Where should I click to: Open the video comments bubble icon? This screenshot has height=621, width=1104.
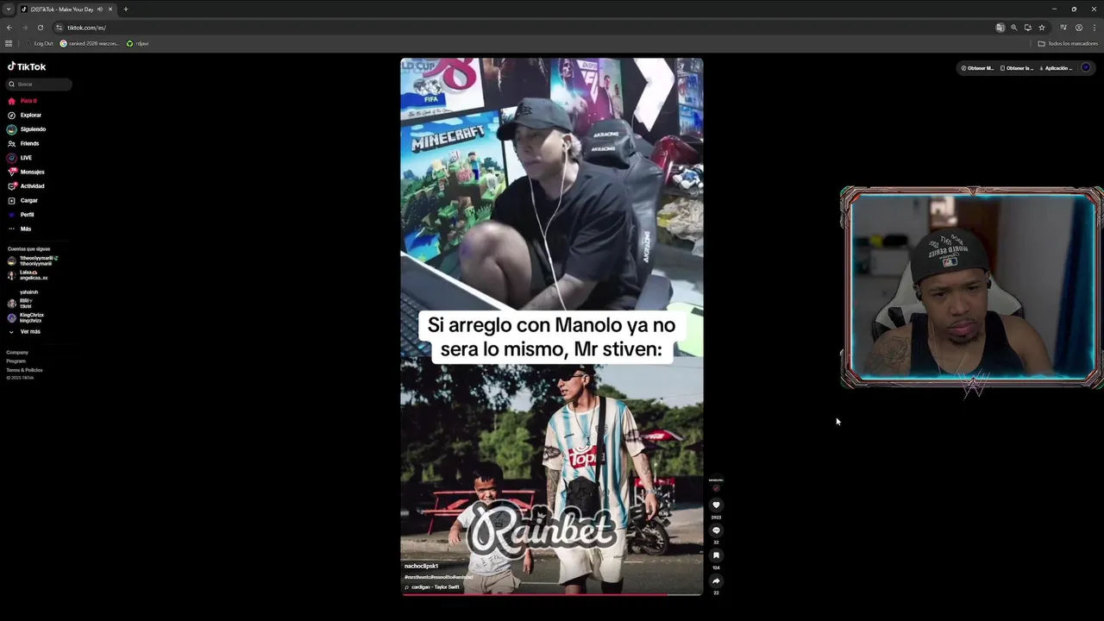pos(716,530)
